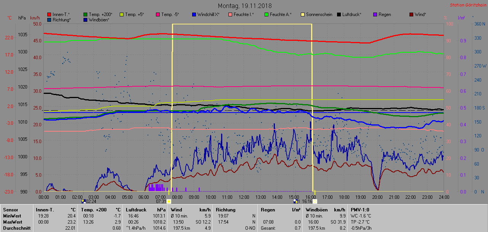Select the Luftdruck legend label
This screenshot has width=488, height=232.
[352, 14]
